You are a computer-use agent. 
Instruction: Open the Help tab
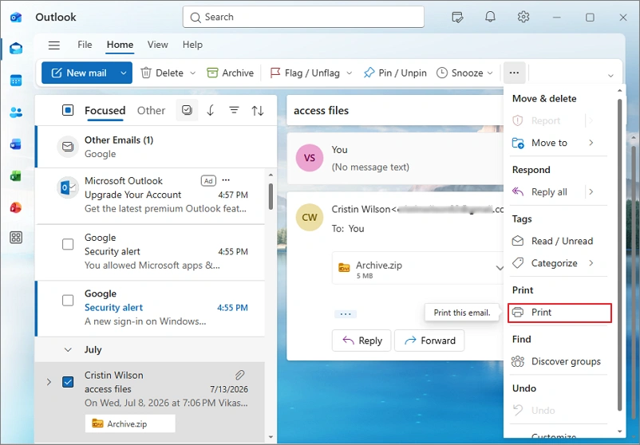coord(192,45)
